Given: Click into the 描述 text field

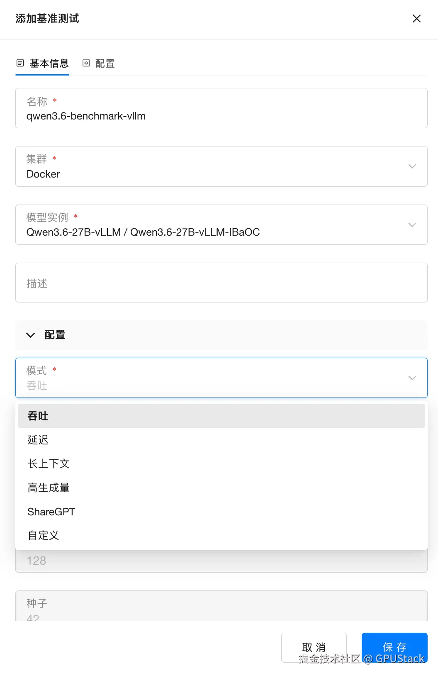Looking at the screenshot, I should (221, 283).
